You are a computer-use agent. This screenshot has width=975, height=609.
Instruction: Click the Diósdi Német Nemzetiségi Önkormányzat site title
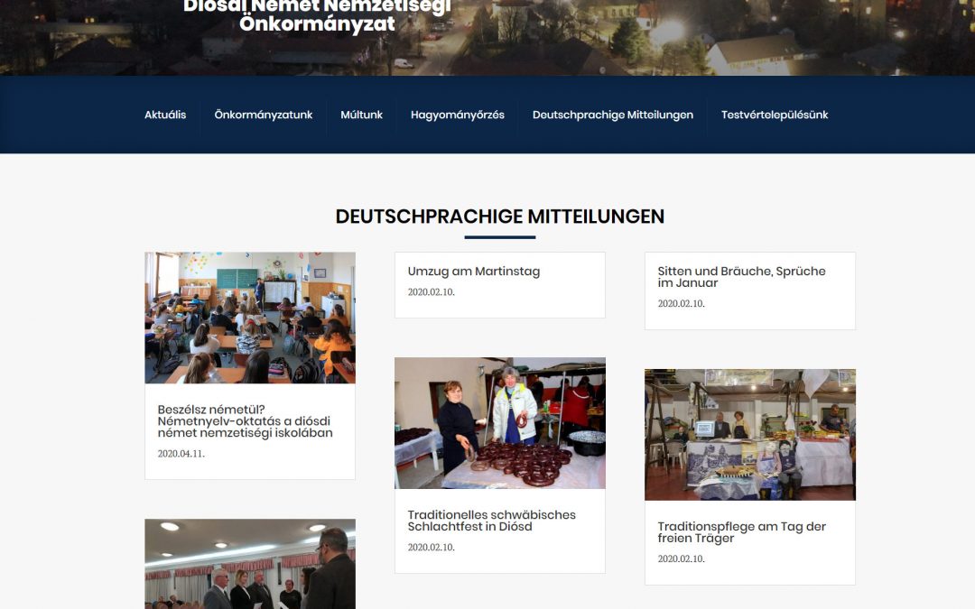click(x=317, y=15)
